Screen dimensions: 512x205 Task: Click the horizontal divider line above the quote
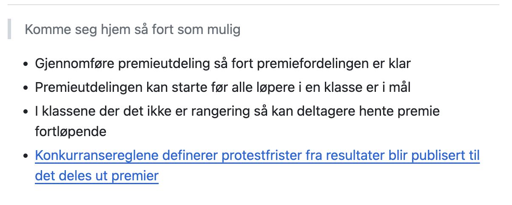[256, 5]
